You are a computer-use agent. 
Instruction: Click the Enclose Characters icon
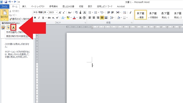coord(84,18)
